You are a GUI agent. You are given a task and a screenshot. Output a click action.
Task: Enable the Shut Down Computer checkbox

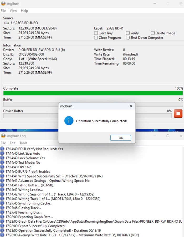[128, 37]
